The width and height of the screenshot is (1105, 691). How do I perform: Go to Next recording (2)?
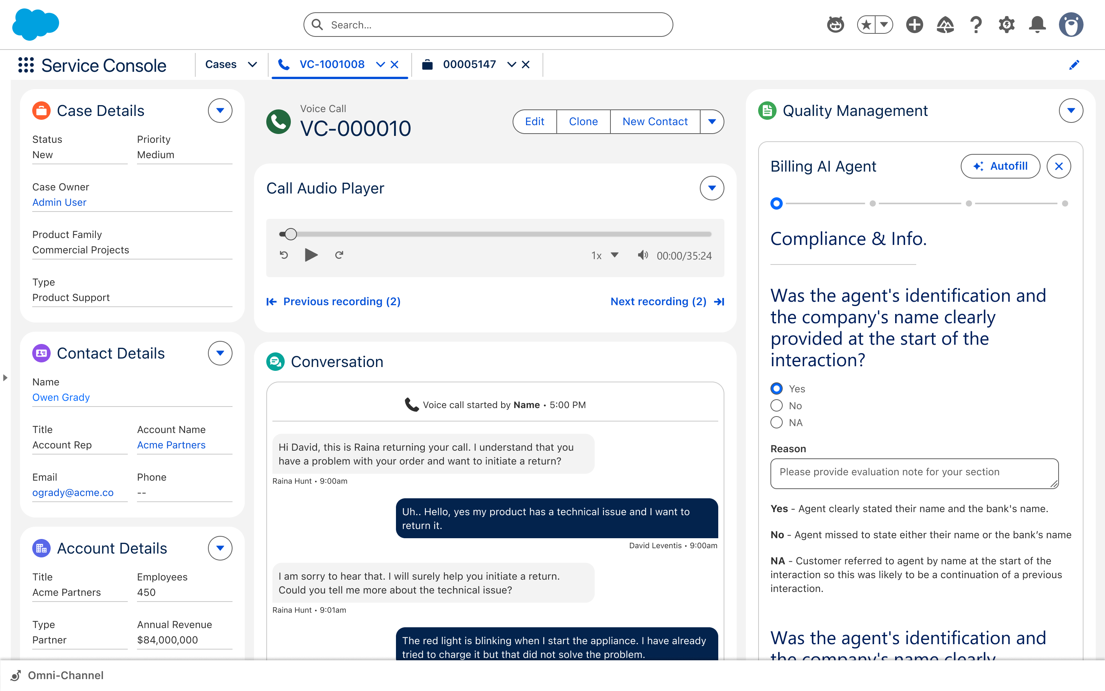668,302
